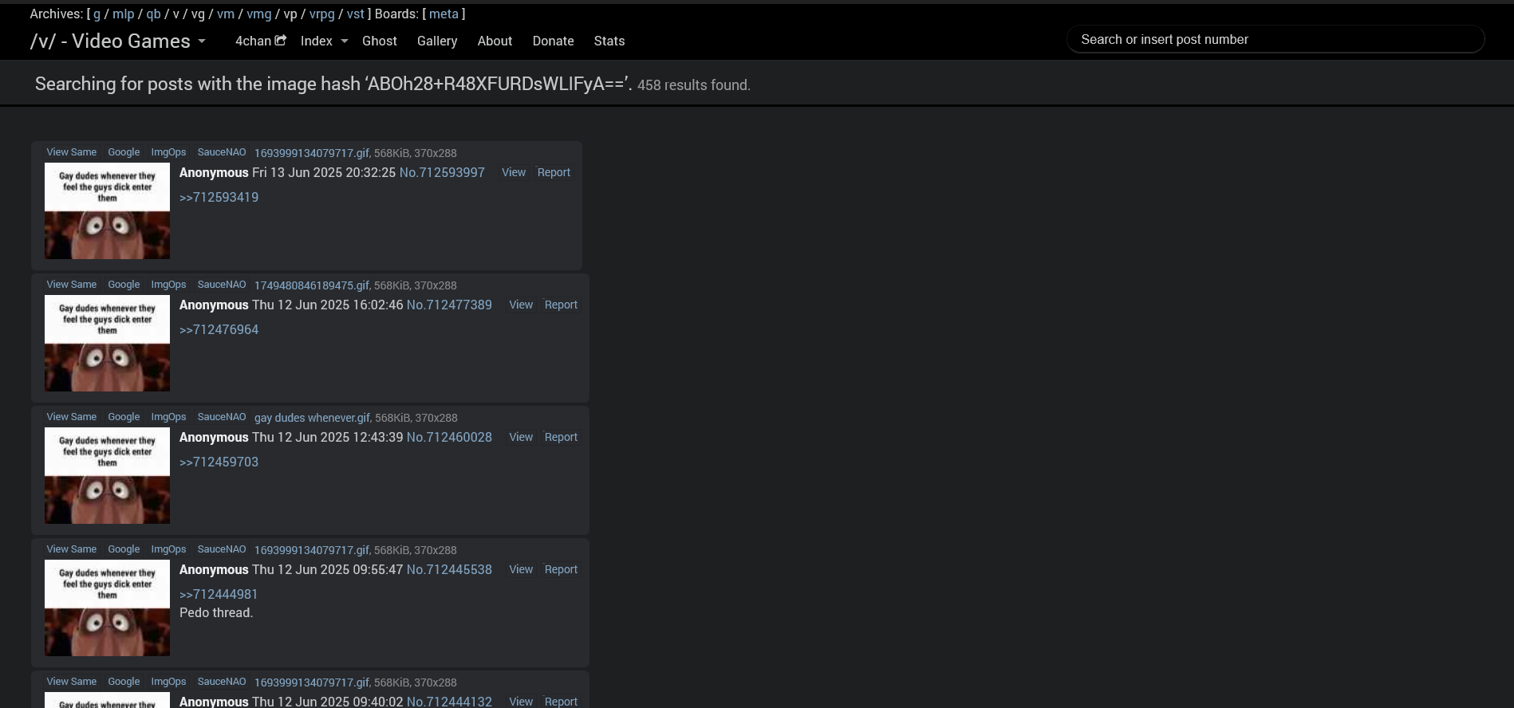Click the external link icon next to 4chan
Screen dimensions: 1514x708
(x=281, y=40)
